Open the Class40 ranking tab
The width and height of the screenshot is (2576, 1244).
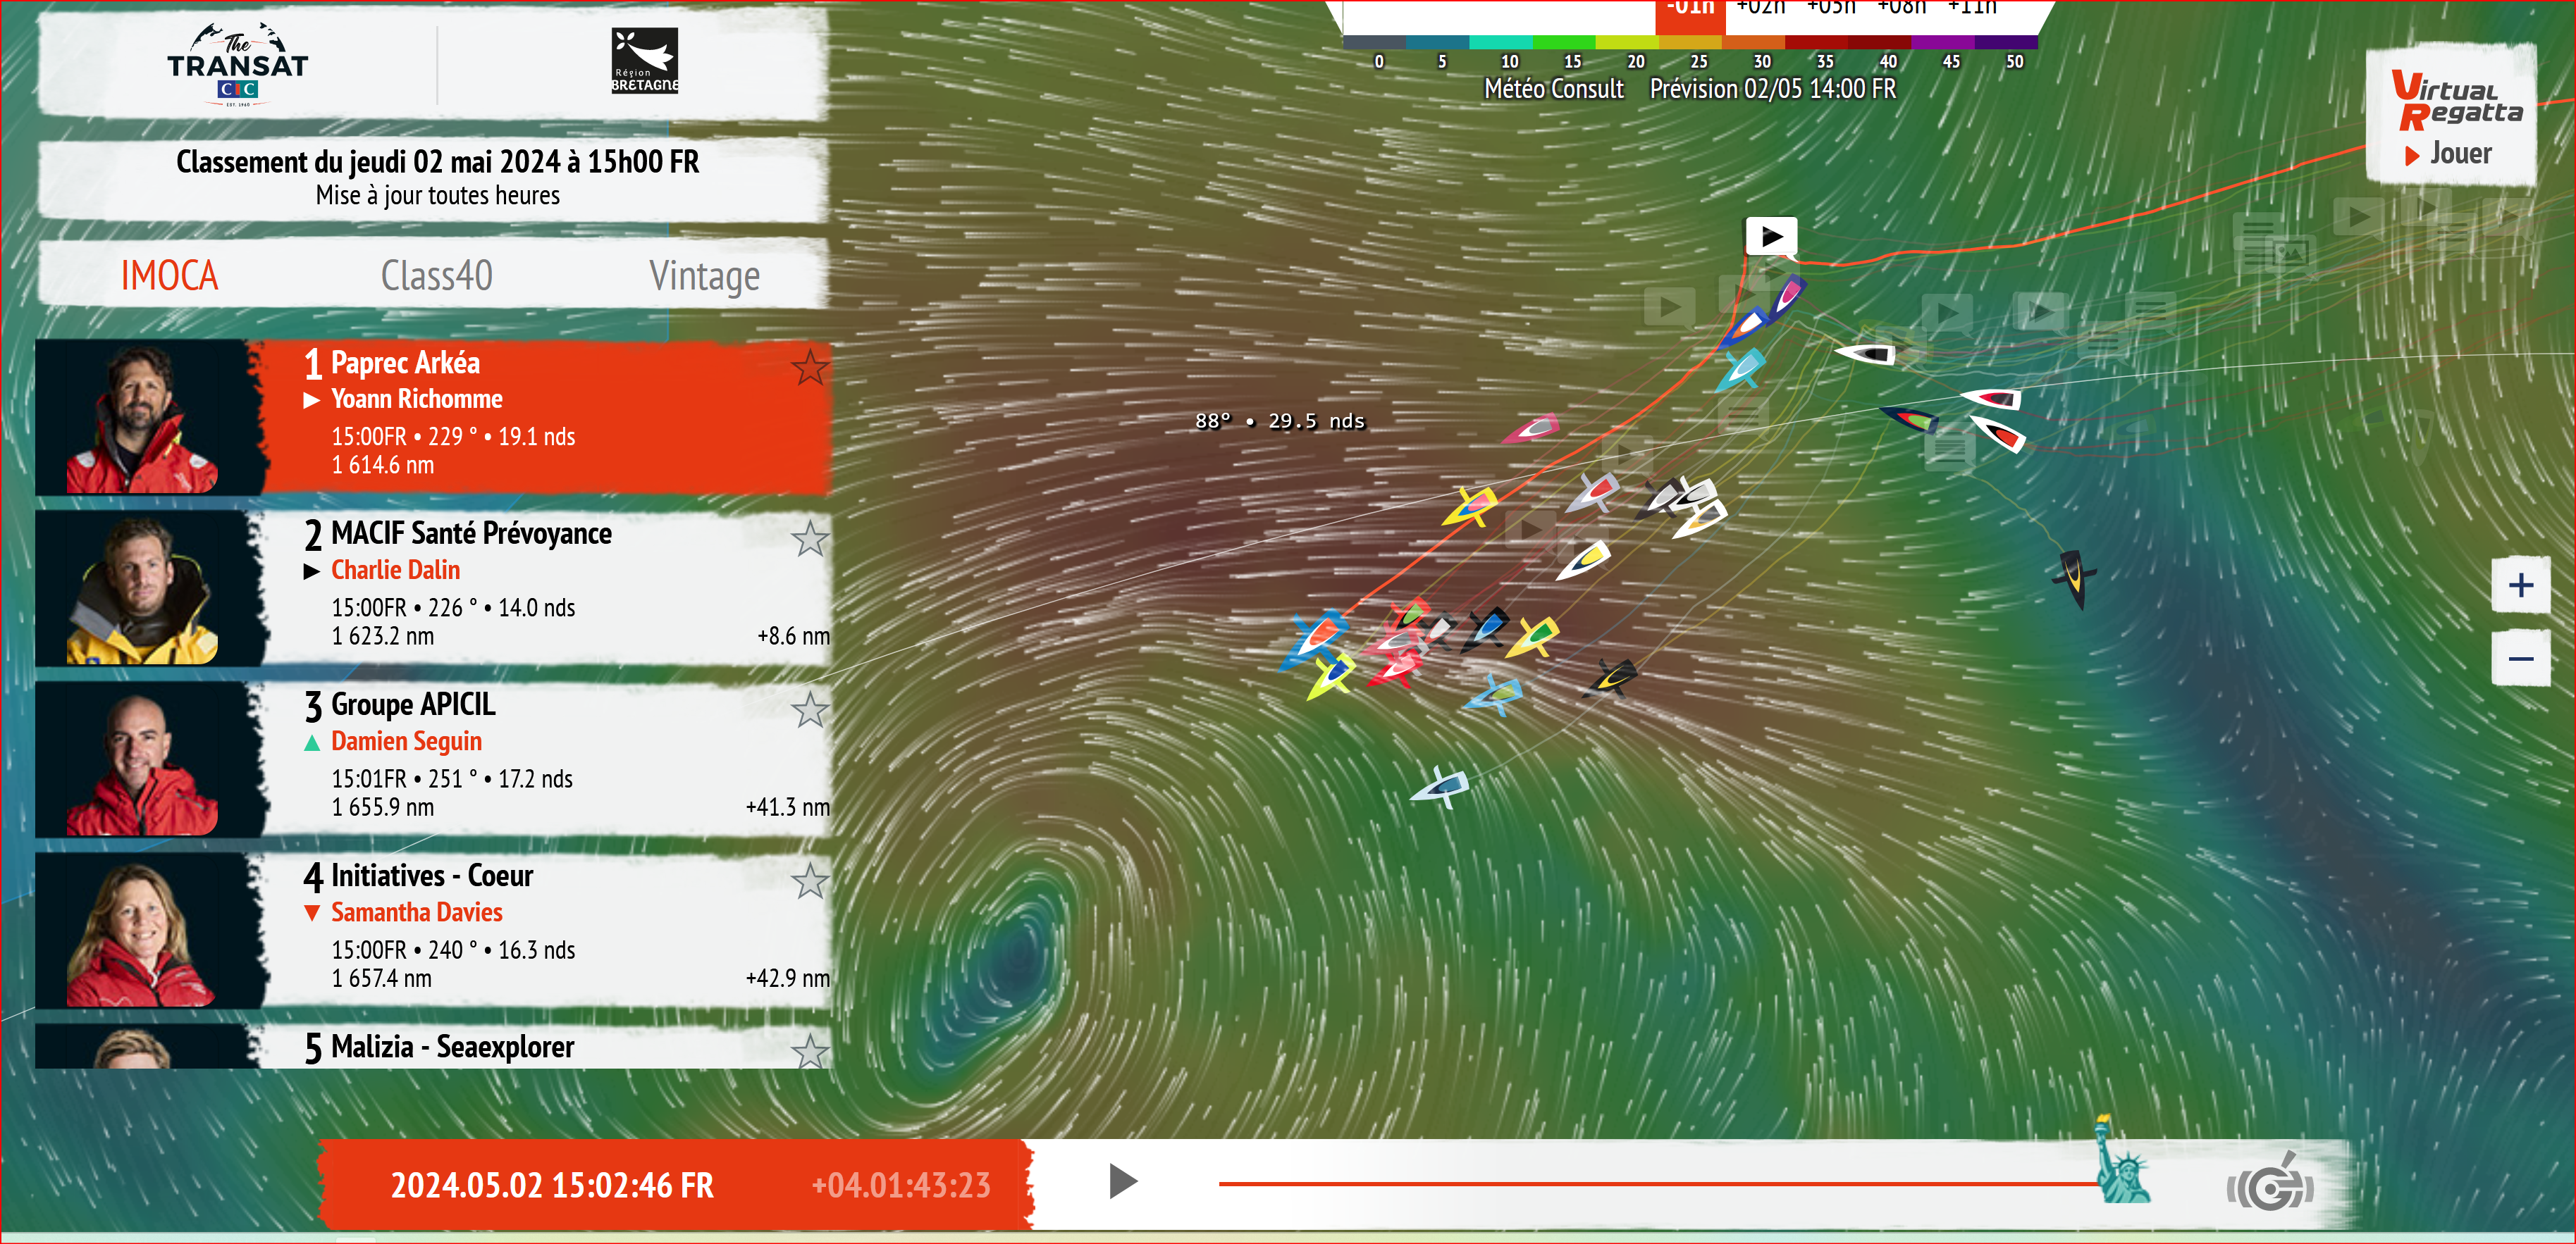436,275
